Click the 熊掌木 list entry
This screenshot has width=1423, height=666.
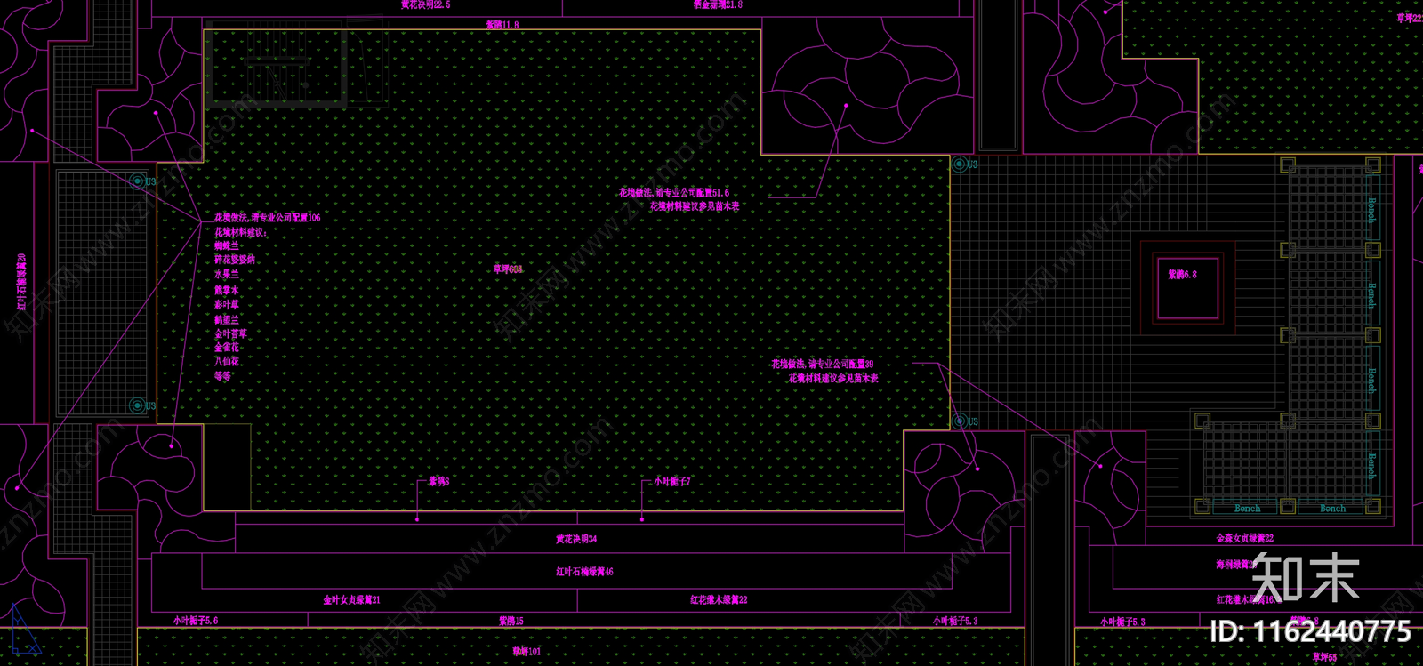click(x=226, y=290)
